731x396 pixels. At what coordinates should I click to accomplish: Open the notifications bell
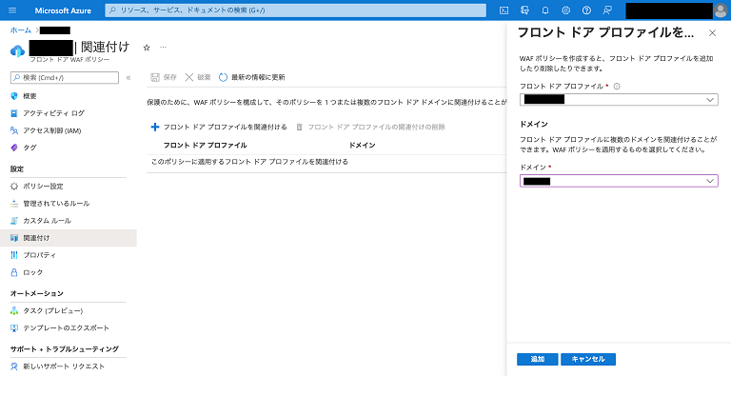[545, 10]
